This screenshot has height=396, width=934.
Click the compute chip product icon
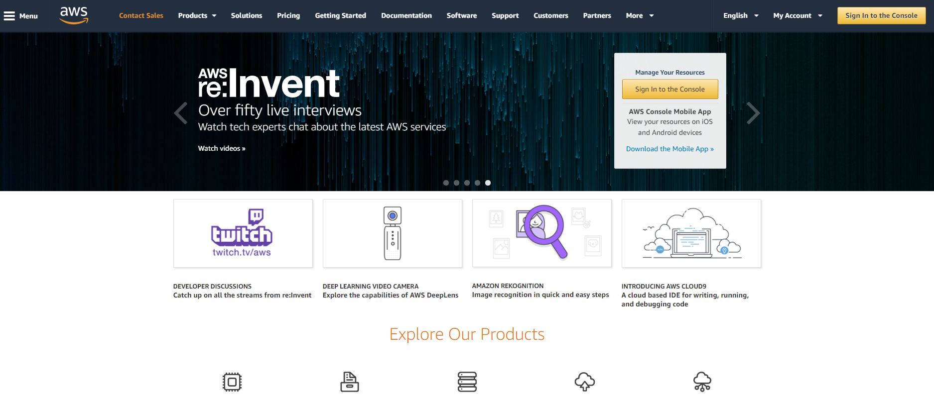point(232,382)
